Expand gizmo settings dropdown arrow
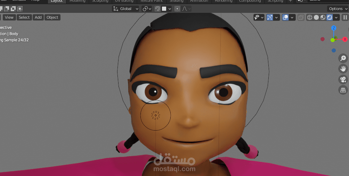349x176 pixels. (x=276, y=17)
